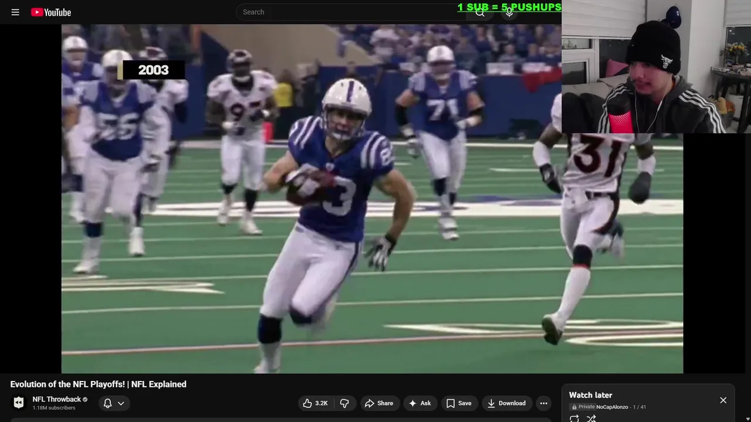Viewport: 751px width, 422px height.
Task: Open notification bell subscription dropdown
Action: 114,403
